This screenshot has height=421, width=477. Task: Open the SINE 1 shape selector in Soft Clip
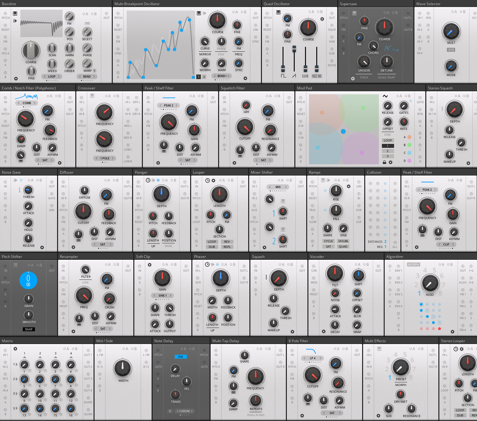coord(162,295)
